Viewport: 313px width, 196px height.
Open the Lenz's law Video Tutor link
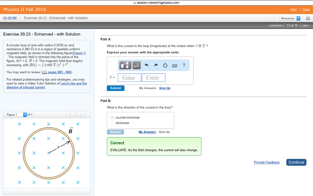(x=74, y=83)
